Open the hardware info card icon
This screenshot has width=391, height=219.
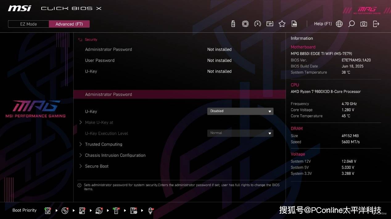click(x=270, y=24)
